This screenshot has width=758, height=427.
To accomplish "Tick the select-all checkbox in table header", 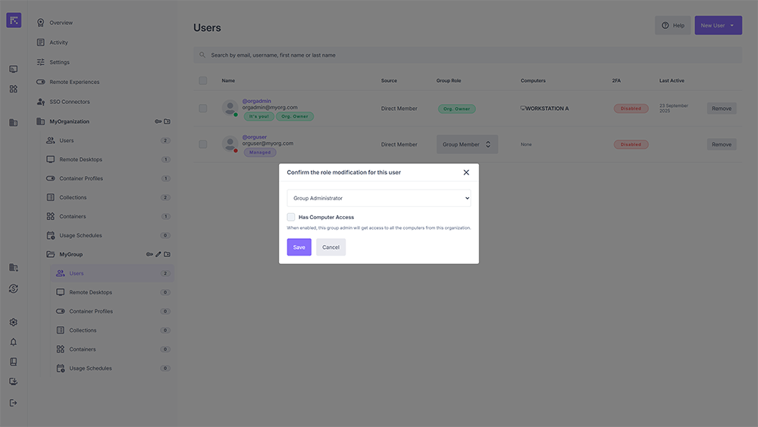I will pos(202,80).
